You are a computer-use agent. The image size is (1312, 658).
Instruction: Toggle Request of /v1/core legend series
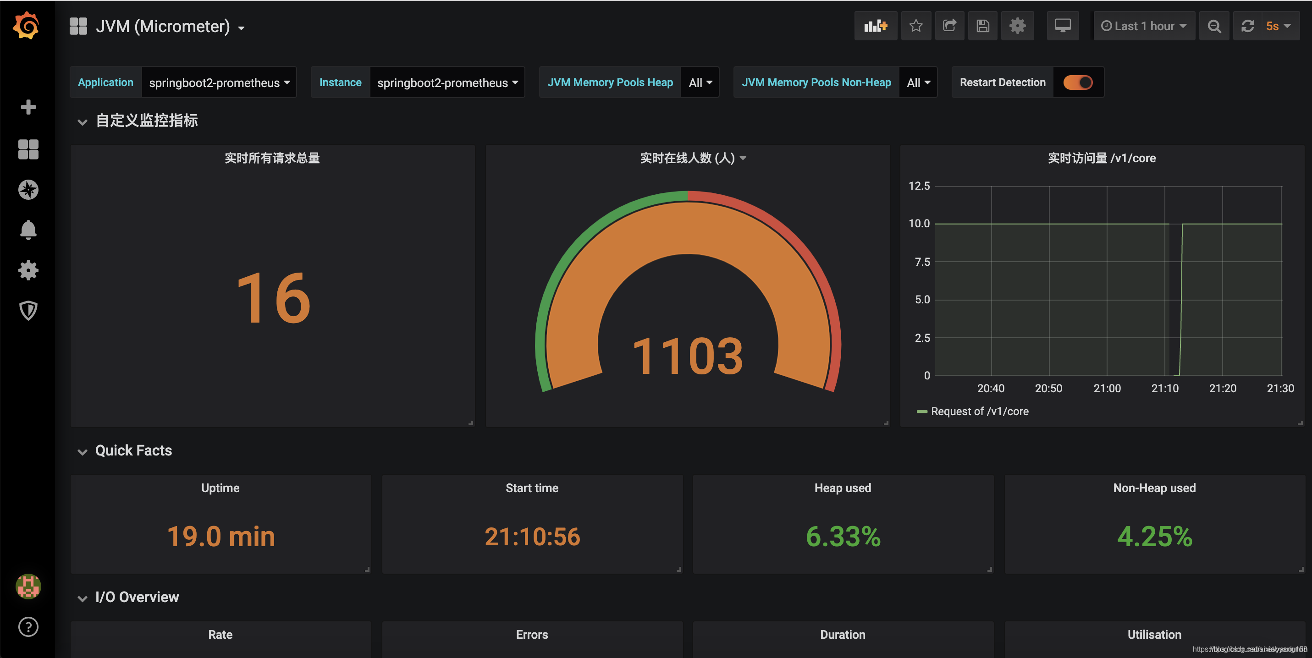(x=979, y=411)
